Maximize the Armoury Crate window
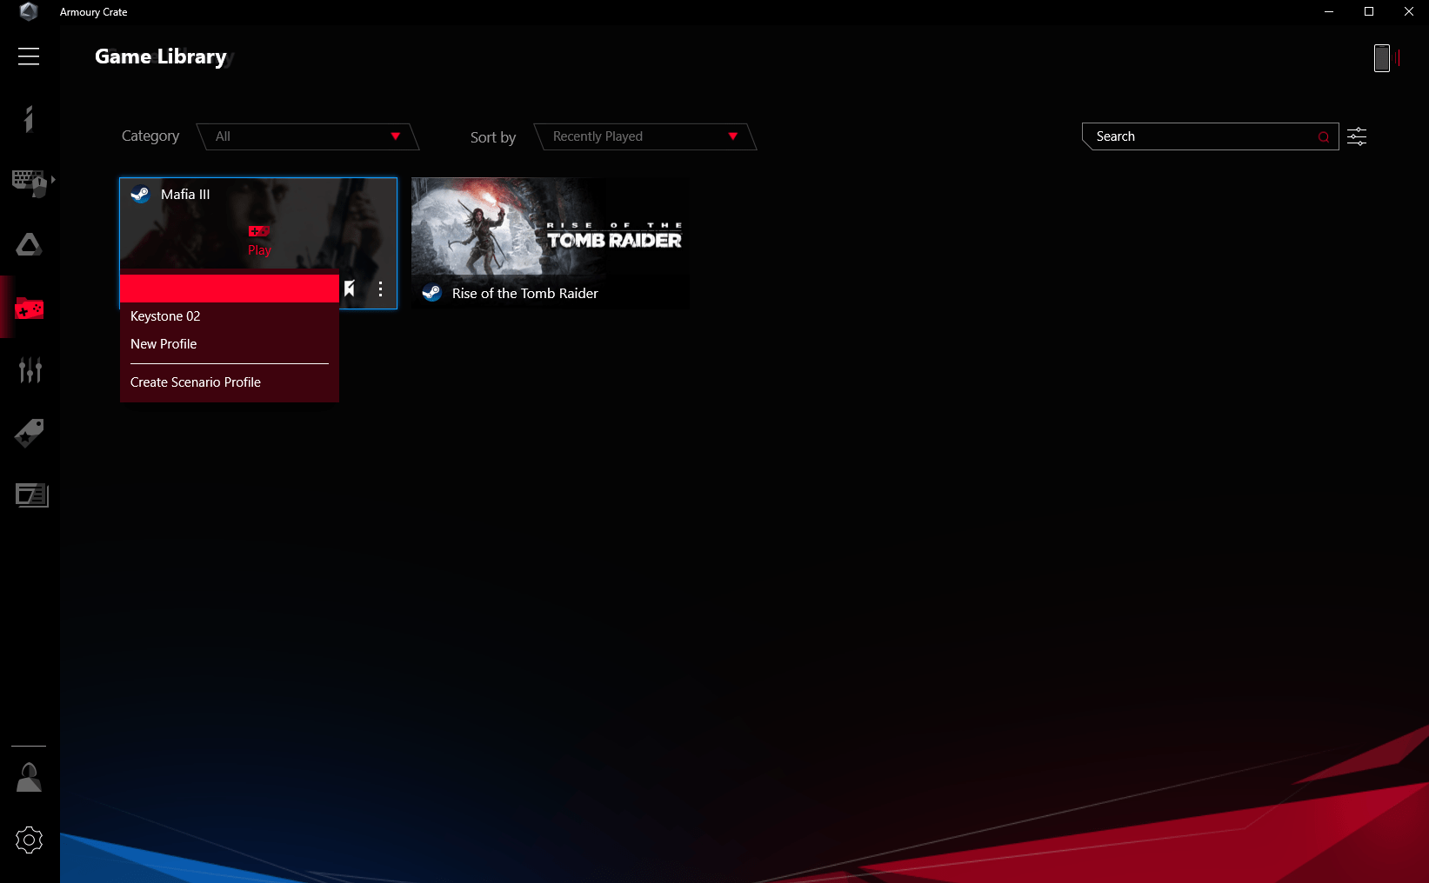Viewport: 1429px width, 883px height. click(1369, 12)
